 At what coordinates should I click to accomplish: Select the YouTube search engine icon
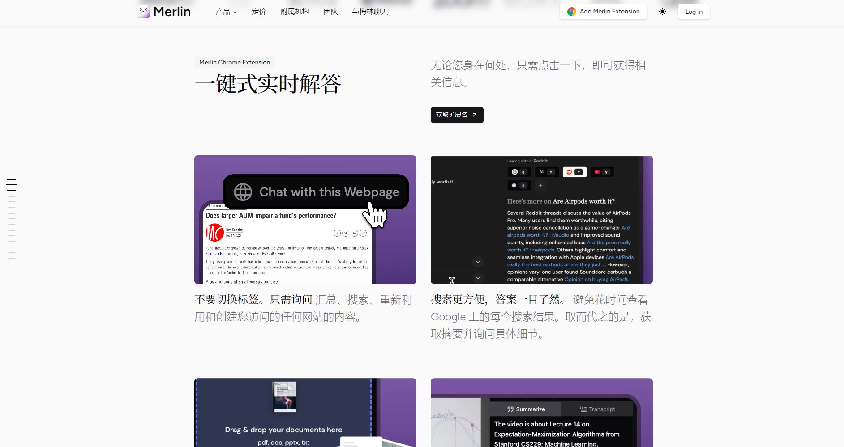[x=597, y=172]
